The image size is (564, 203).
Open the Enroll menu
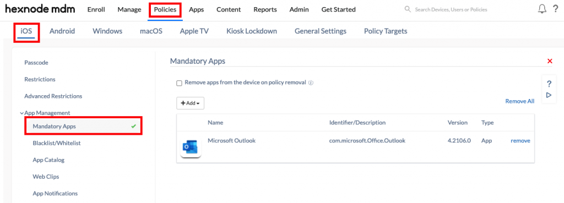coord(96,10)
